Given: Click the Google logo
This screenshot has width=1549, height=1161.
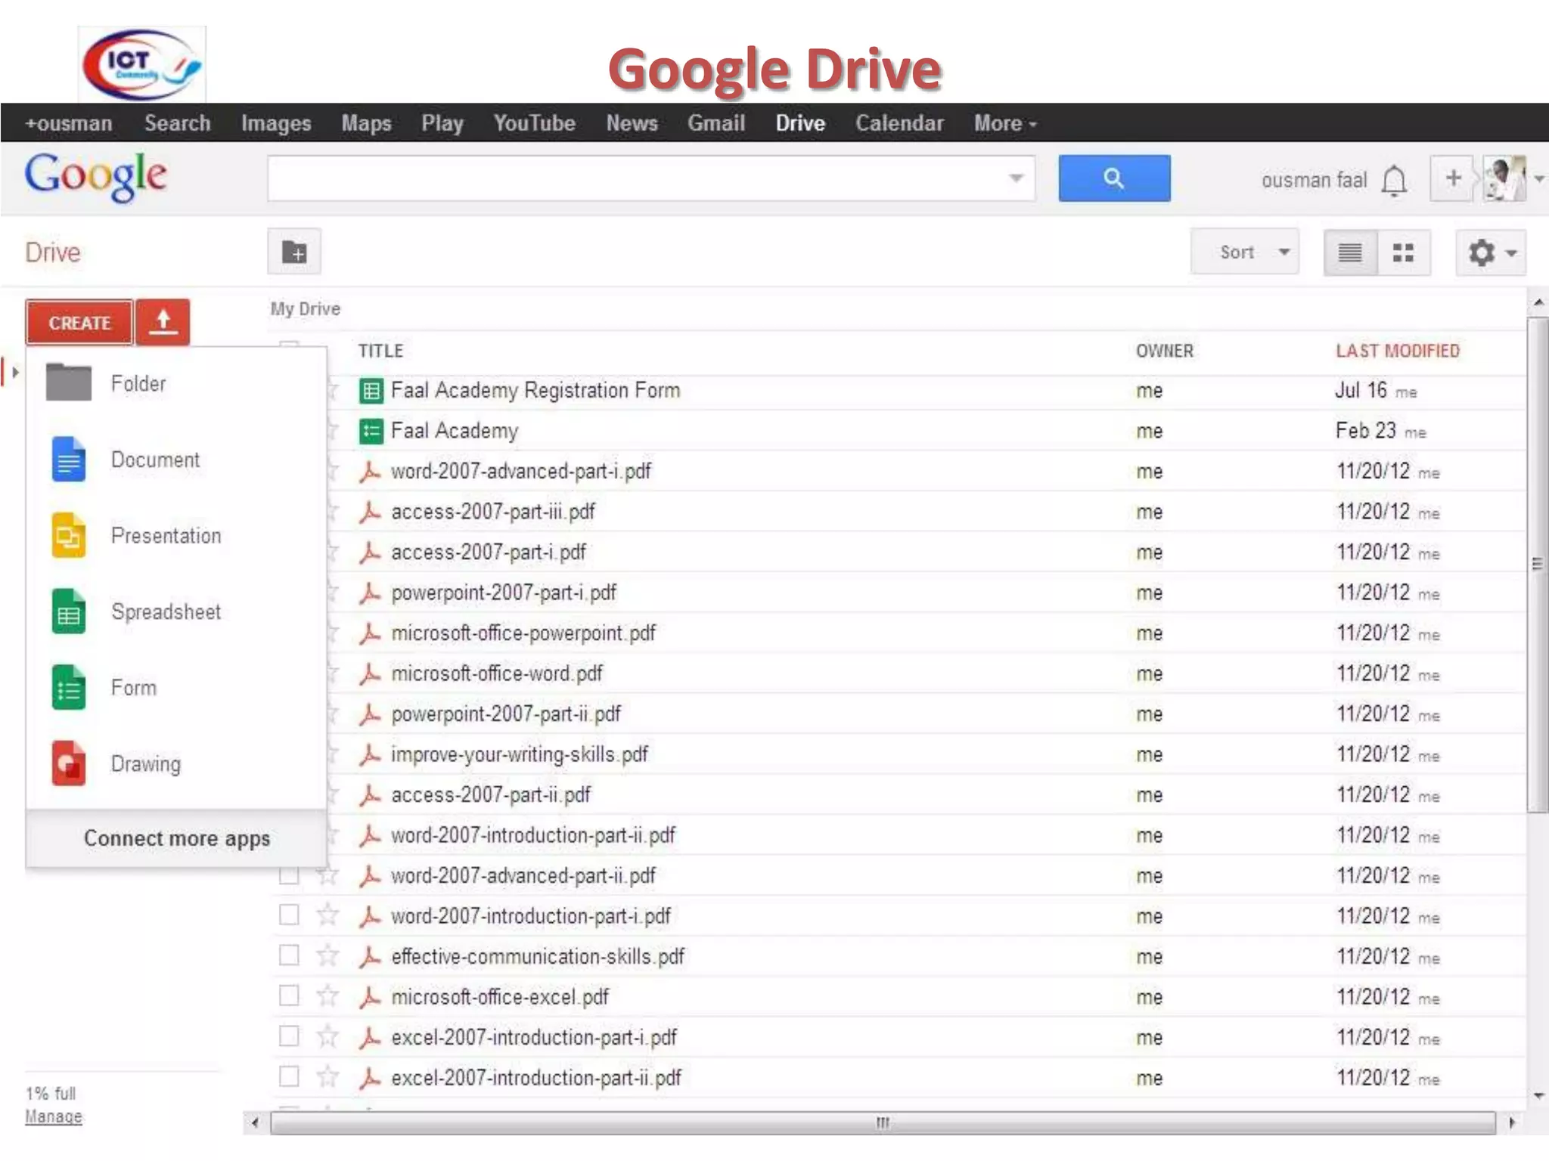Looking at the screenshot, I should 95,177.
